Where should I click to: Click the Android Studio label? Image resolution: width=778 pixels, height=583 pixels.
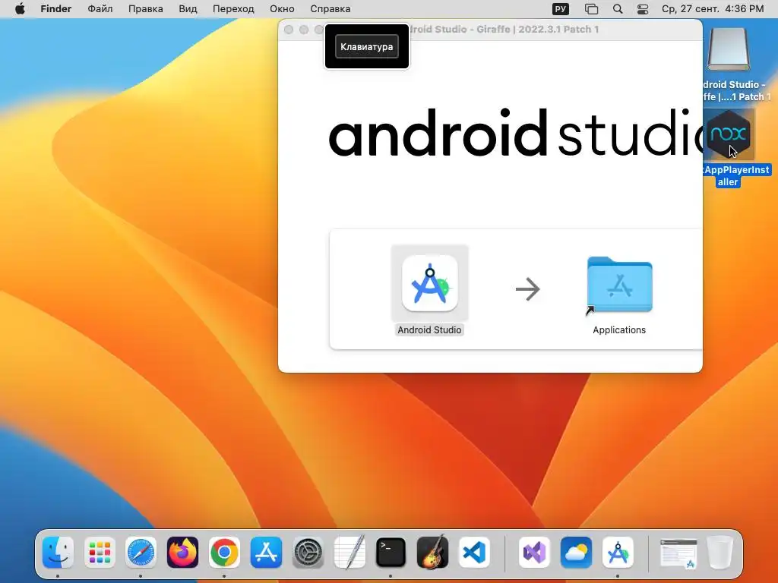[430, 329]
